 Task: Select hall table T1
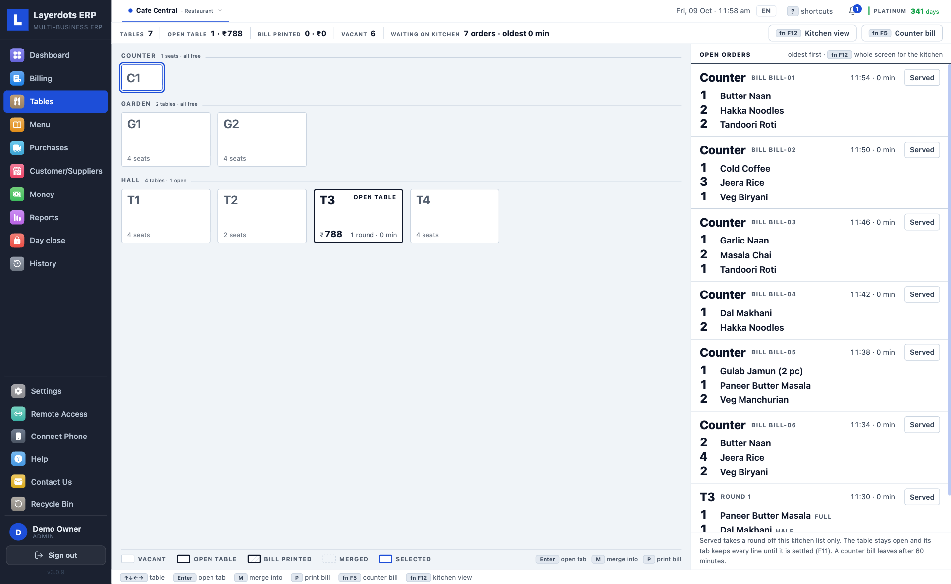(x=166, y=216)
